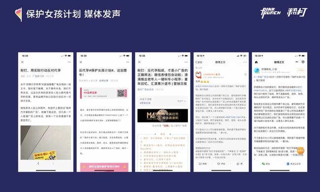The height and width of the screenshot is (192, 320).
Task: Open the black MA banner image
Action: 162,116
